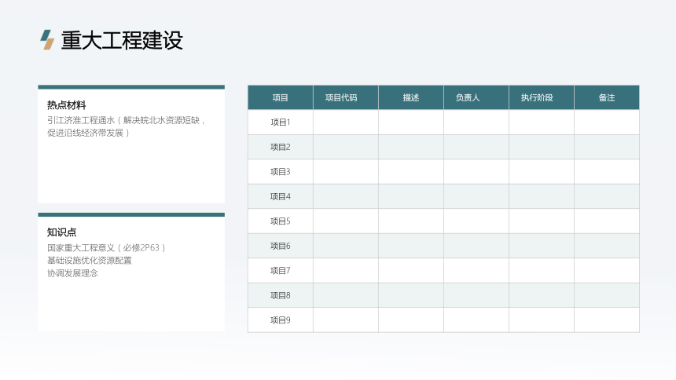The width and height of the screenshot is (676, 380).
Task: Click the 项目5 table cell
Action: [x=281, y=221]
